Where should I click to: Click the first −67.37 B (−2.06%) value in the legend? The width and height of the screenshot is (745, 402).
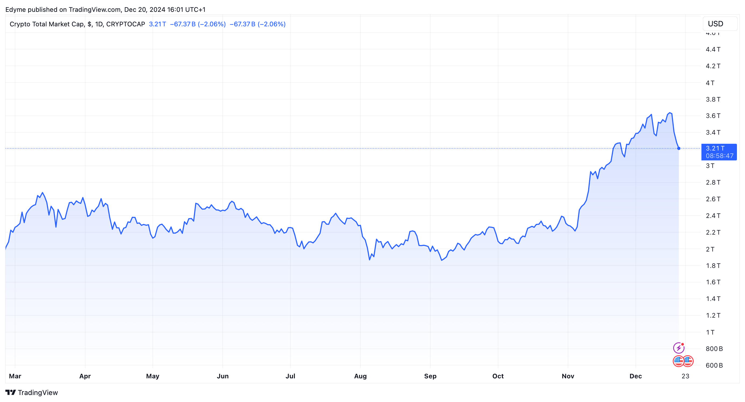click(x=198, y=24)
